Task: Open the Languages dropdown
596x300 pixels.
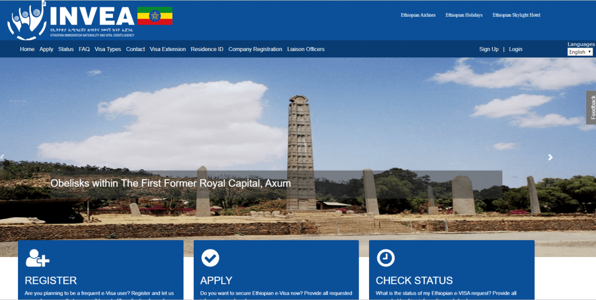Action: [x=580, y=52]
